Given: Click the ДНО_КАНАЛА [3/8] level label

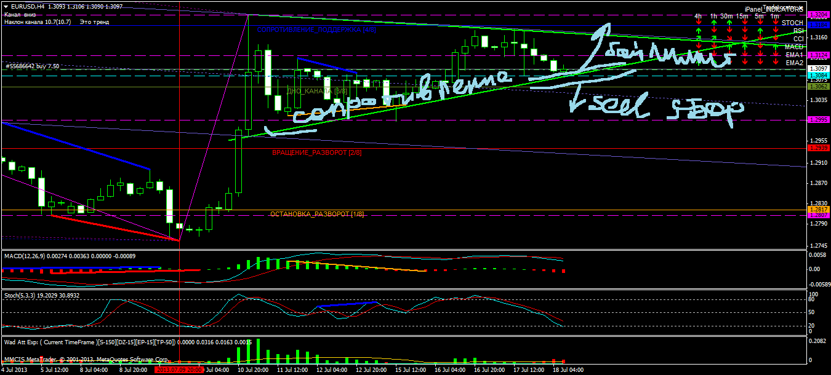Looking at the screenshot, I should [316, 91].
